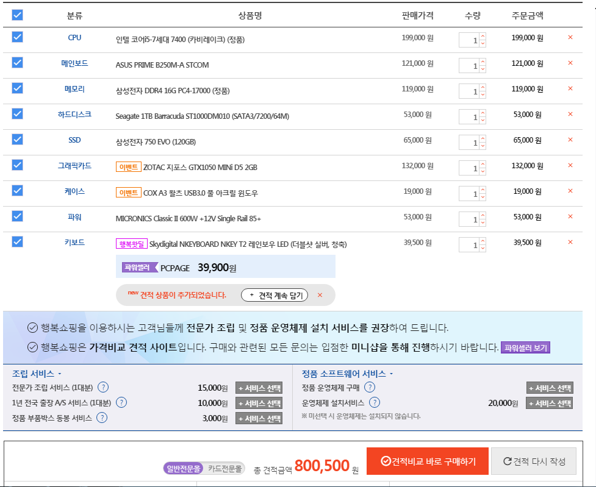Viewport: 596px width, 487px height.
Task: Open help for 전문가 조립 서비스
Action: (103, 387)
